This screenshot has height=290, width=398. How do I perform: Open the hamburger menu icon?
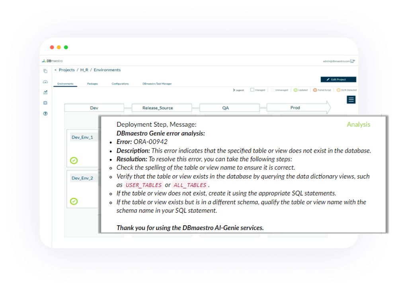(x=351, y=100)
